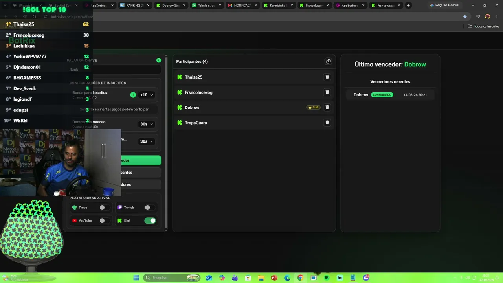Open the Todos os favoritos bookmarks folder
The height and width of the screenshot is (283, 503).
[483, 26]
